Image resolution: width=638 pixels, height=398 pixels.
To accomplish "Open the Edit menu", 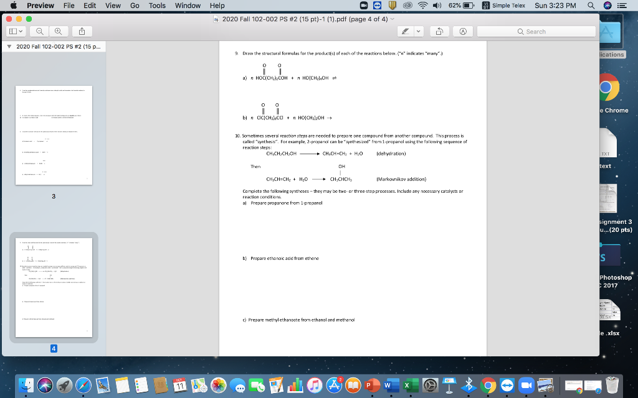I will 90,5.
